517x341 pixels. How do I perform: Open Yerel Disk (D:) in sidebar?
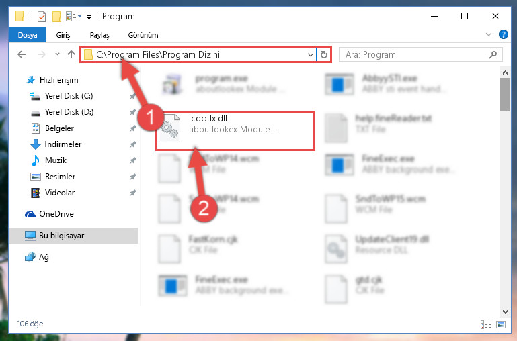click(62, 112)
